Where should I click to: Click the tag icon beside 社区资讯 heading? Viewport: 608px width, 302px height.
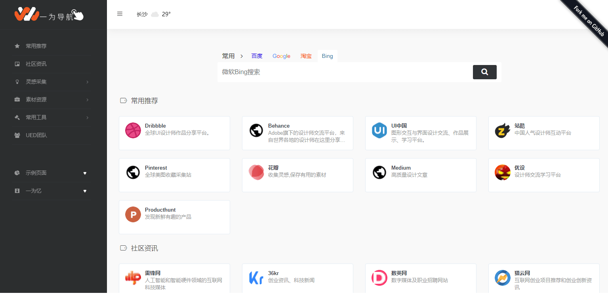(x=124, y=248)
